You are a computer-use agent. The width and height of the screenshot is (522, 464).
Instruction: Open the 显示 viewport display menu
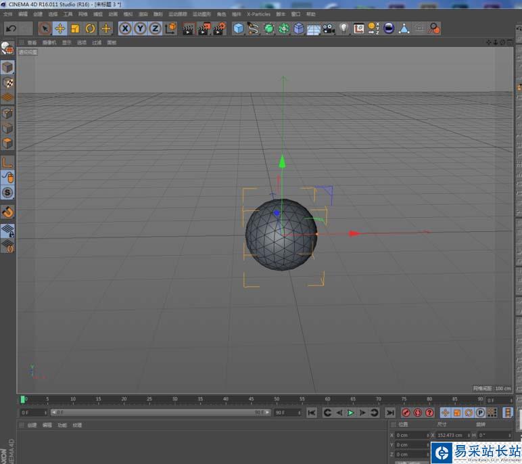(x=66, y=43)
